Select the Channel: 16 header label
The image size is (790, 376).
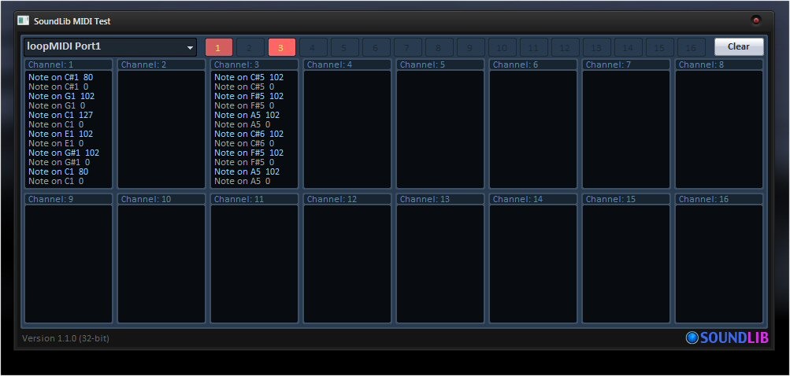(719, 199)
